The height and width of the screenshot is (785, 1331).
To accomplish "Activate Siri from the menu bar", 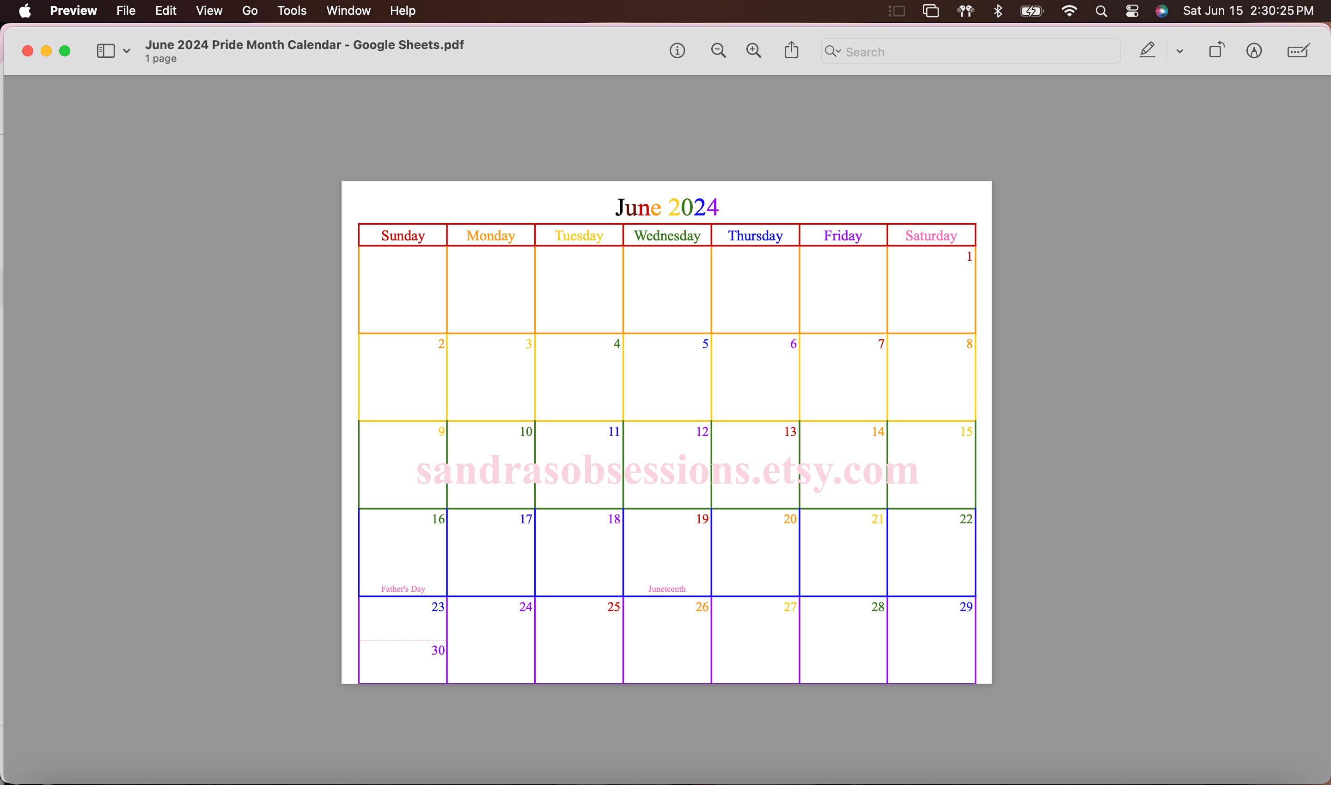I will [1161, 11].
